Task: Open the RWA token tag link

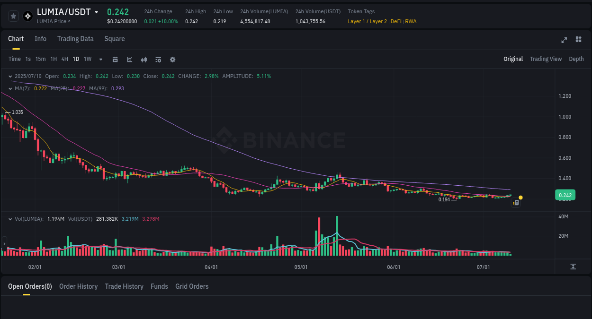Action: coord(411,21)
